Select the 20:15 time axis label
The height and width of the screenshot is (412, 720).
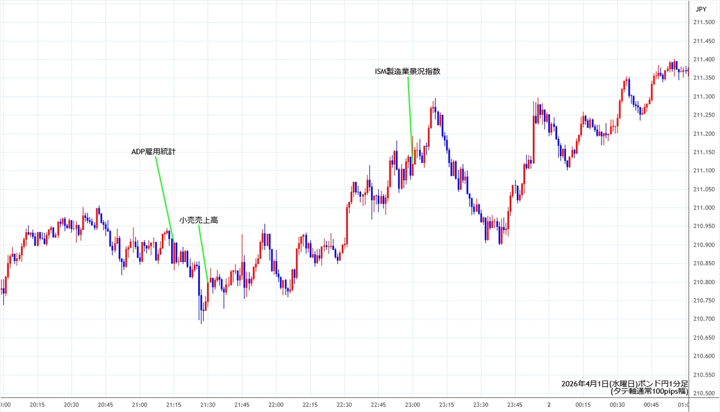tap(37, 404)
